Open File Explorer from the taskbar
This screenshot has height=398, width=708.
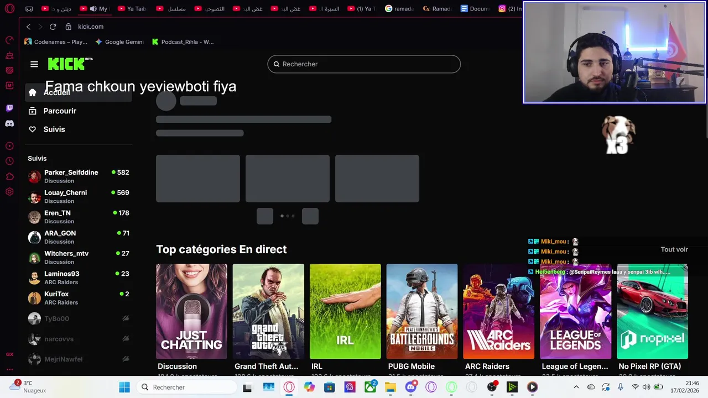[391, 387]
